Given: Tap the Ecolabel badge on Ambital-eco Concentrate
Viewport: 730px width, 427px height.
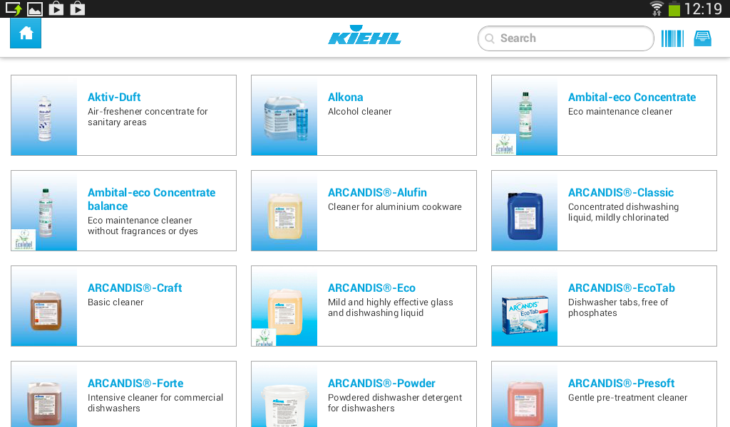Looking at the screenshot, I should [504, 144].
